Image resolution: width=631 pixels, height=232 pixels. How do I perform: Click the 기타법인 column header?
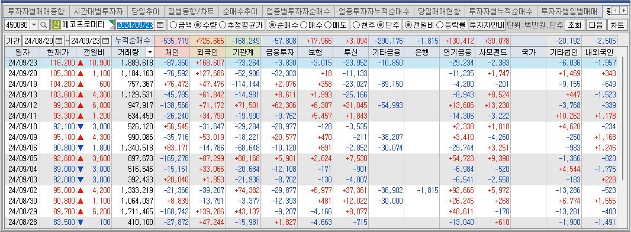click(x=564, y=52)
